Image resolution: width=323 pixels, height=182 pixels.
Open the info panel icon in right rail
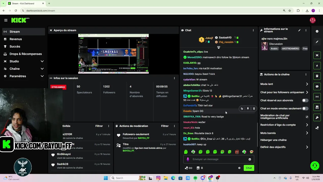click(317, 31)
